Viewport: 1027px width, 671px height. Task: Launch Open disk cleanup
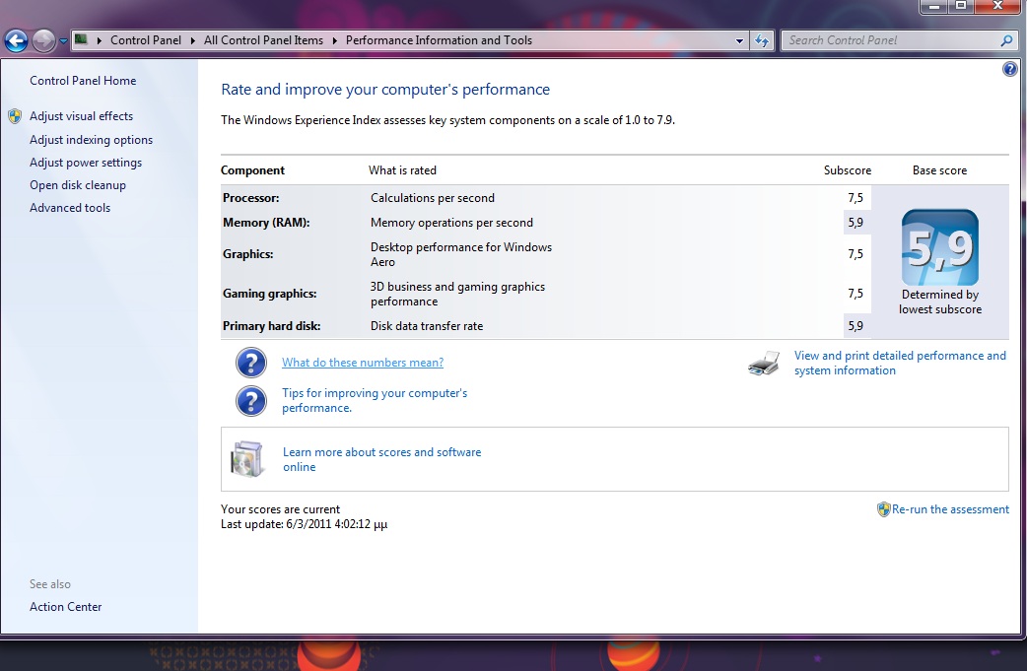pos(77,185)
